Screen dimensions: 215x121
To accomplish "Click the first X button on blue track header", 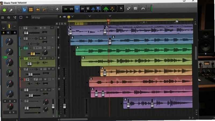I will point(41,38).
